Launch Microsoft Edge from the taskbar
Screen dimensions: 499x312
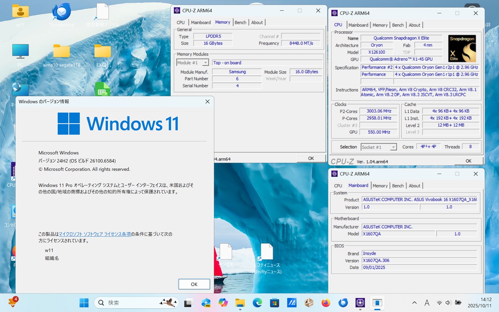[x=257, y=303]
